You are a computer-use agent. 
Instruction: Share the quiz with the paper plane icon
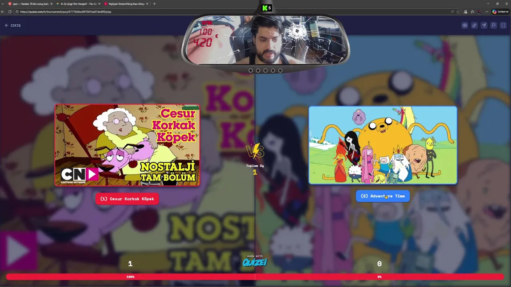[x=484, y=25]
